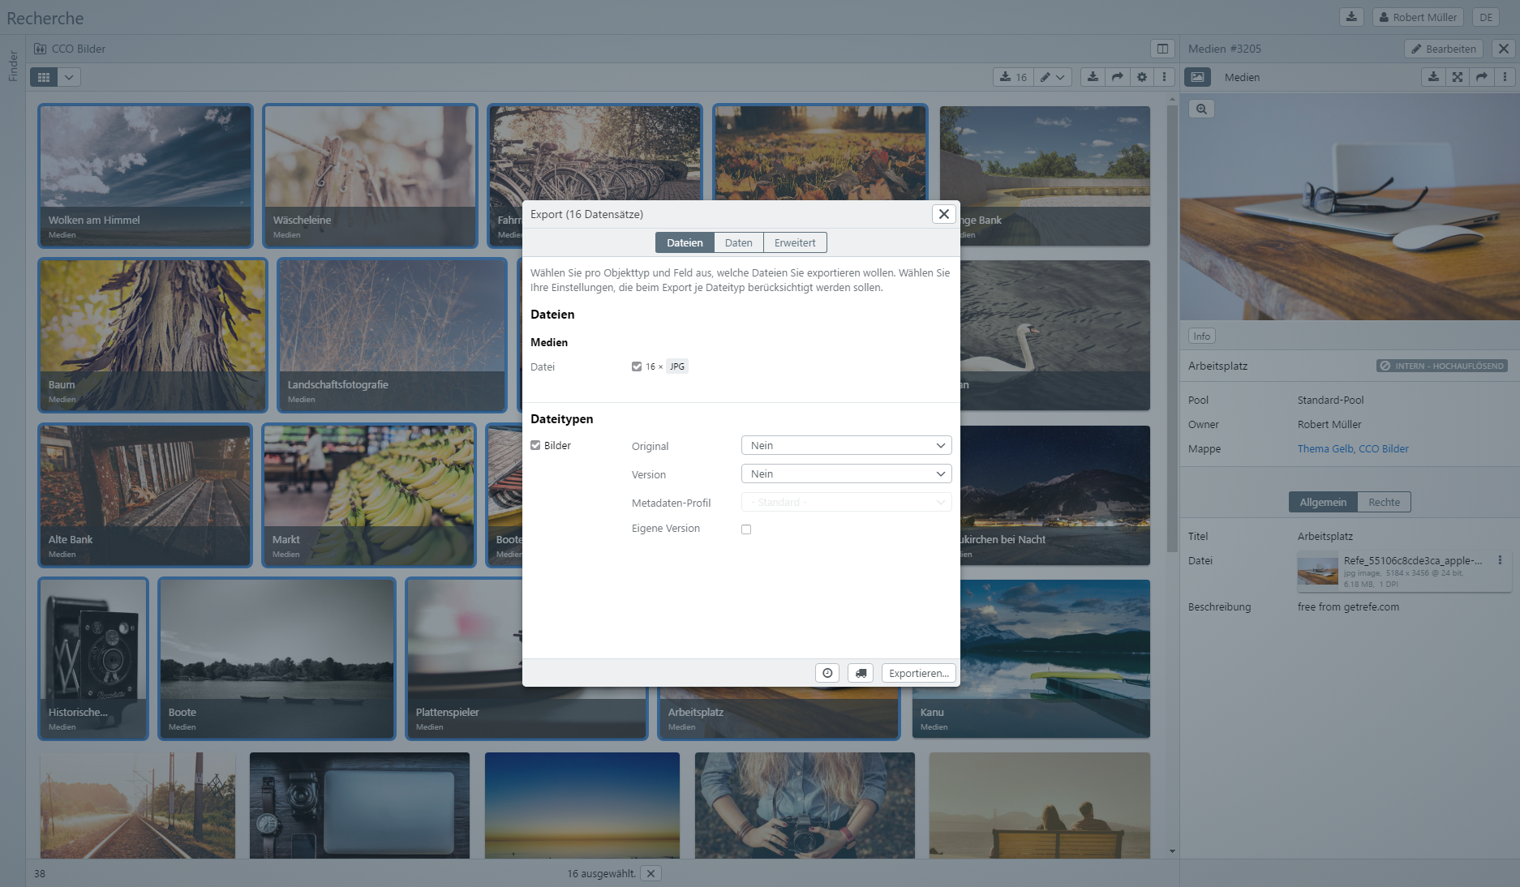Click the export icon in result toolbar
The height and width of the screenshot is (887, 1520).
(x=1093, y=77)
